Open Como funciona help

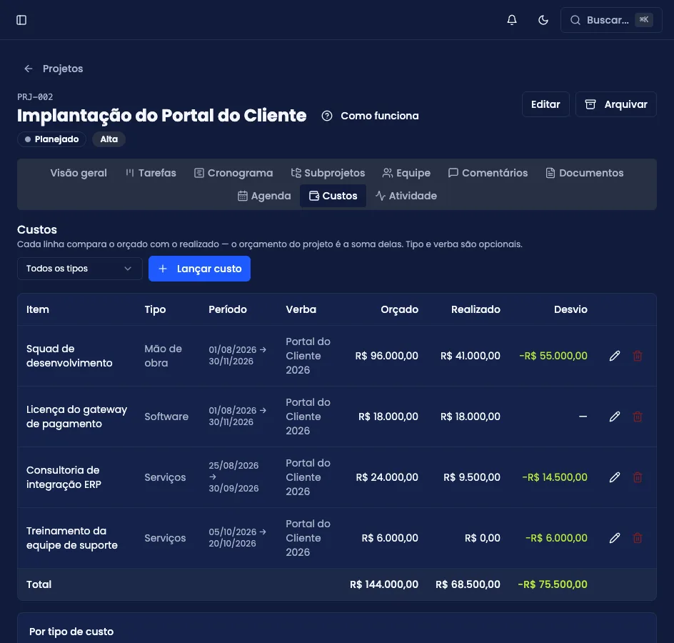tap(370, 116)
